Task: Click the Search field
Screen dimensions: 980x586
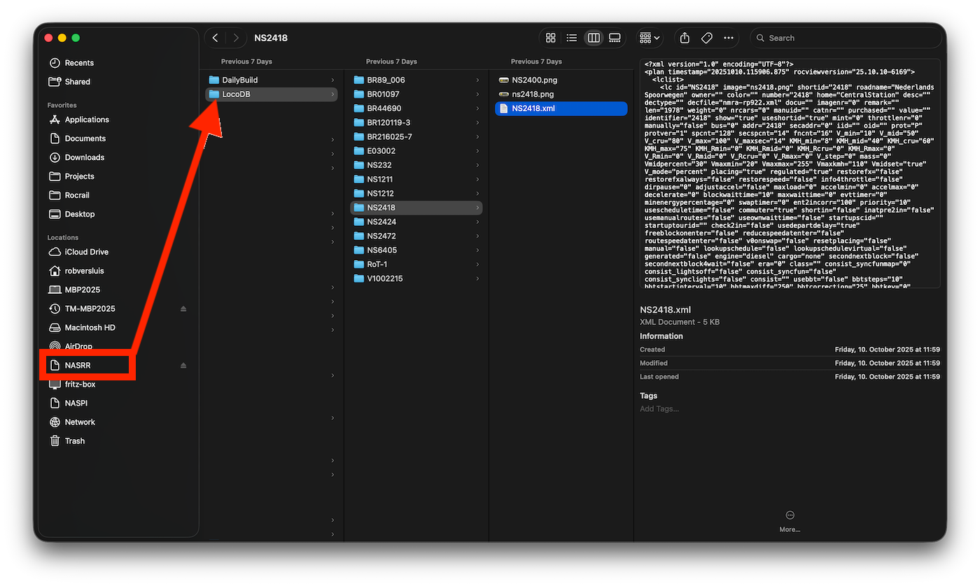Action: [846, 38]
